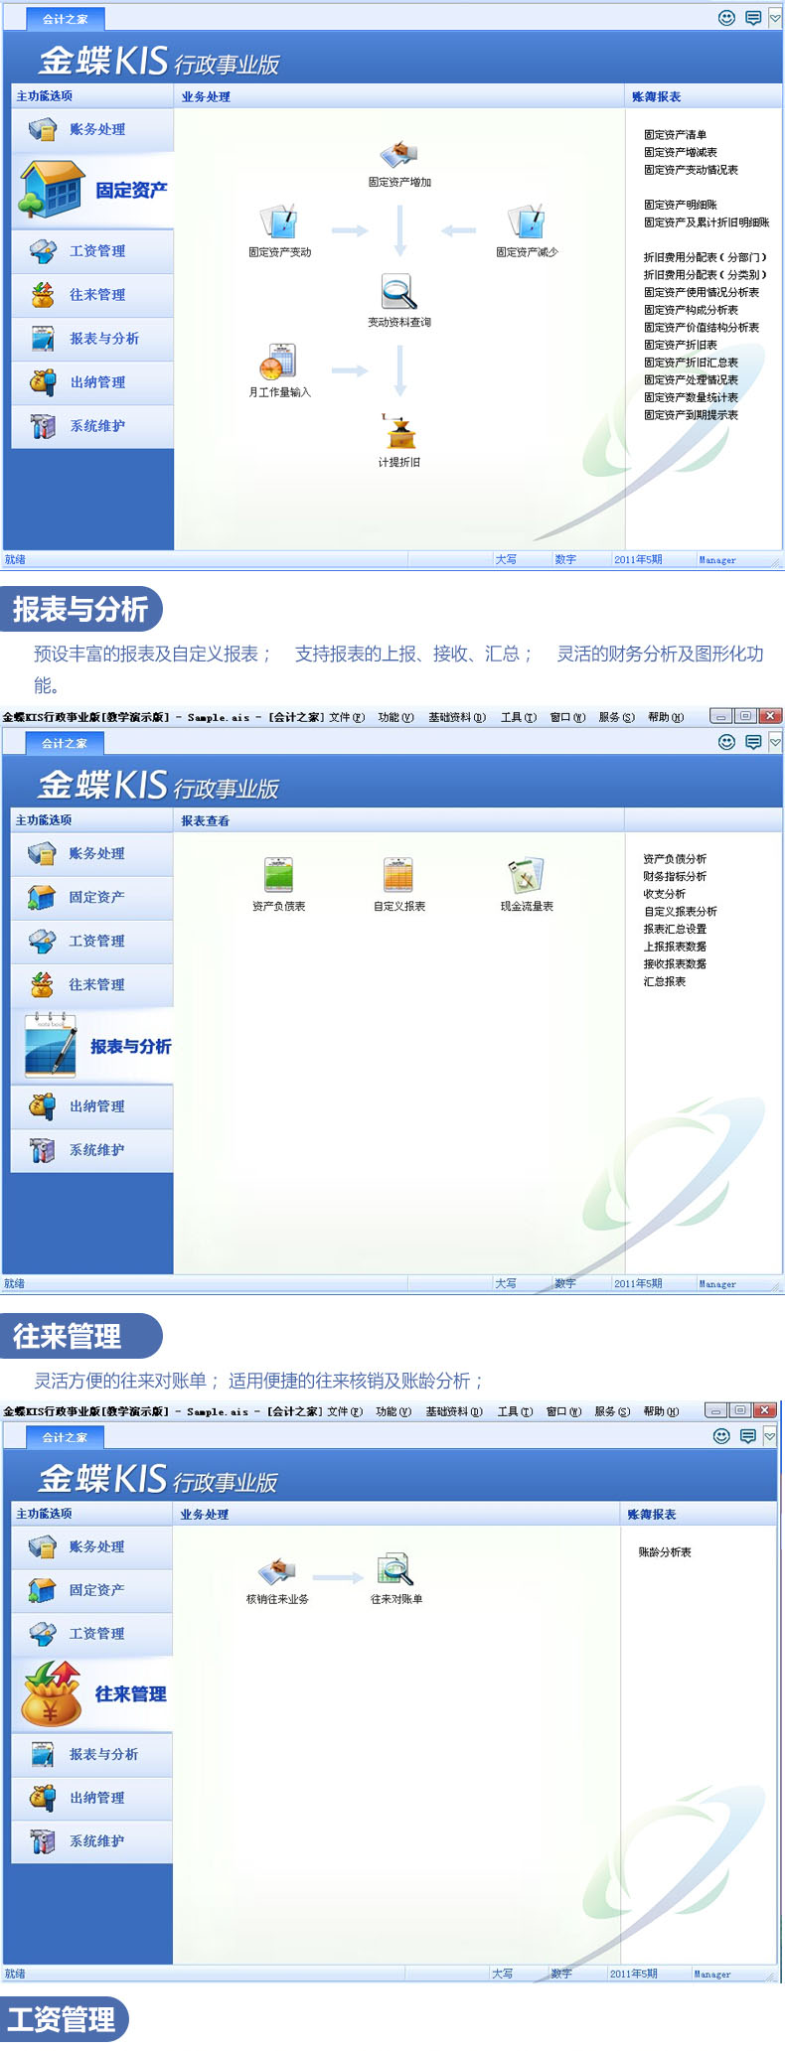Screen dimensions: 785x2051
Task: Open 出纳管理 in the 报表查看 window sidebar
Action: (x=92, y=1106)
